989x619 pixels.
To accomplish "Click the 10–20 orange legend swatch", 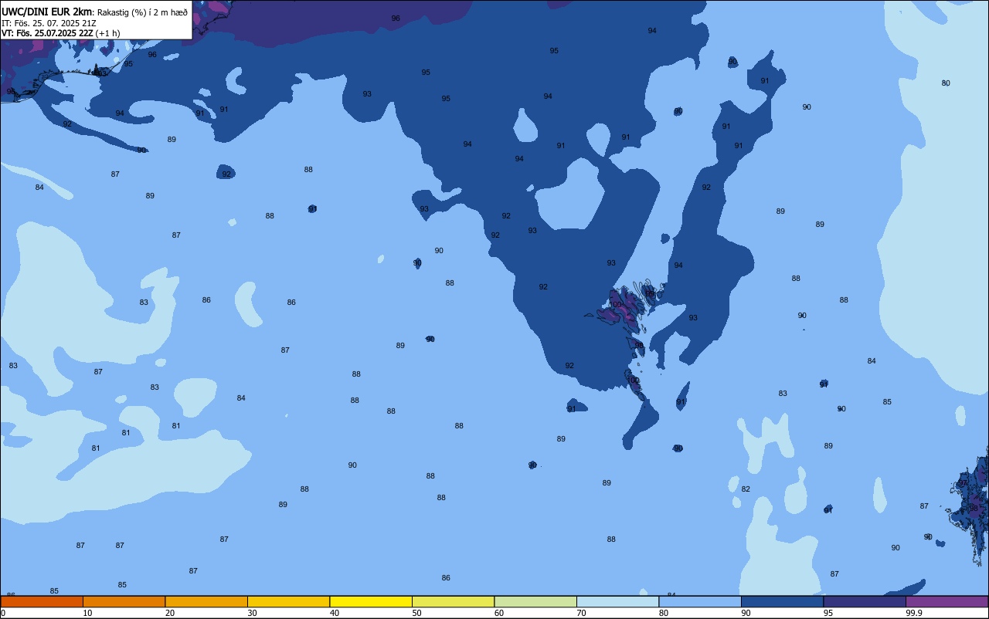I will point(124,601).
